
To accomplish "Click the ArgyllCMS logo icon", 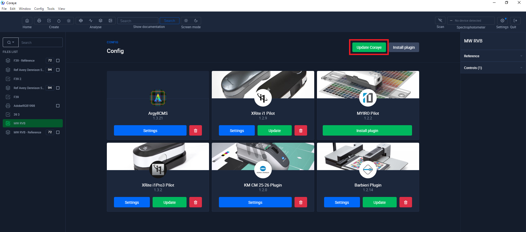I will 158,98.
